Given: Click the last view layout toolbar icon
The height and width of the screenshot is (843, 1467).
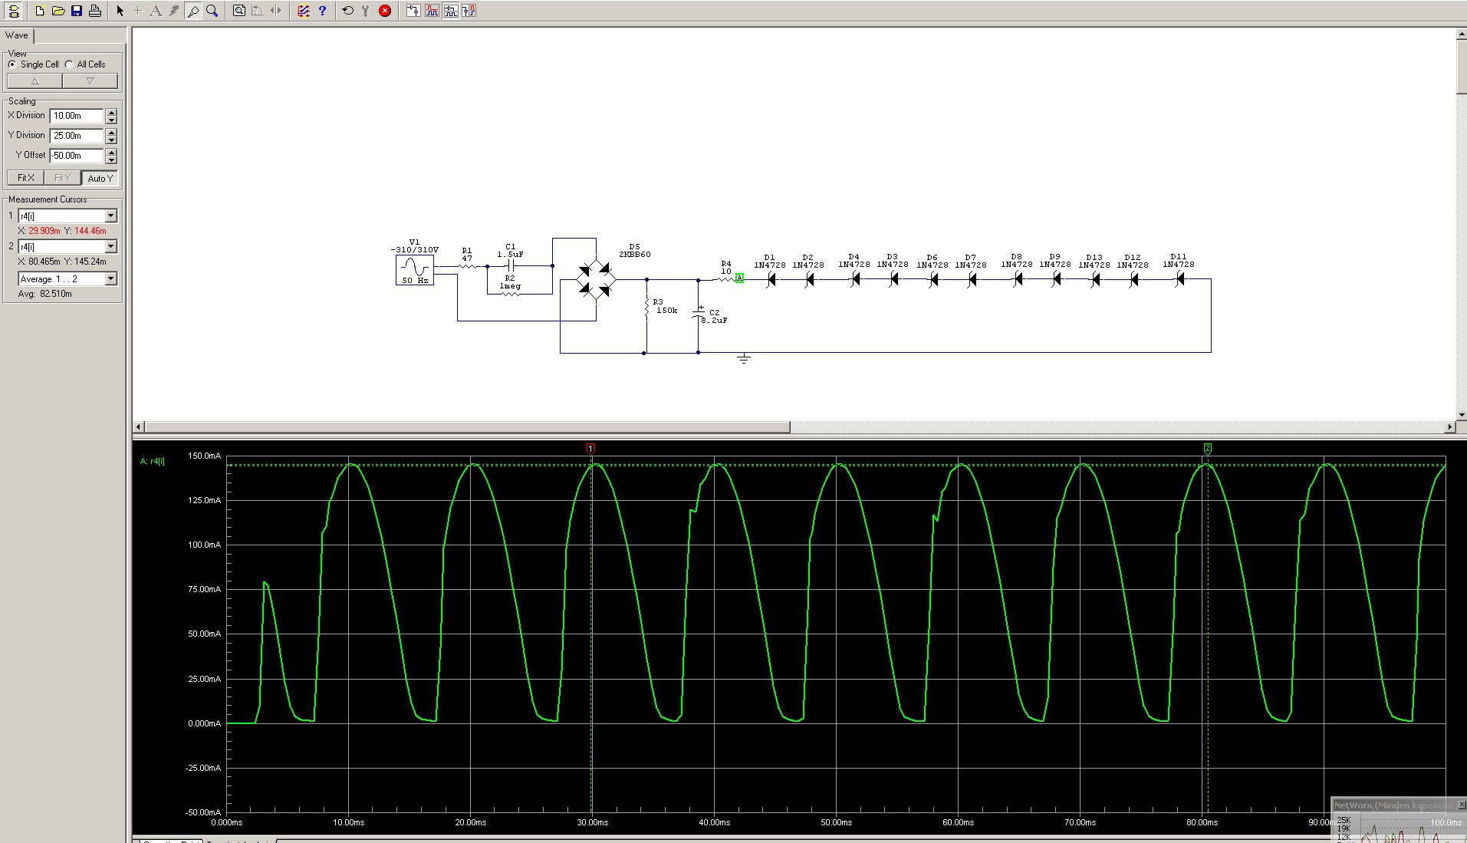Looking at the screenshot, I should point(469,11).
